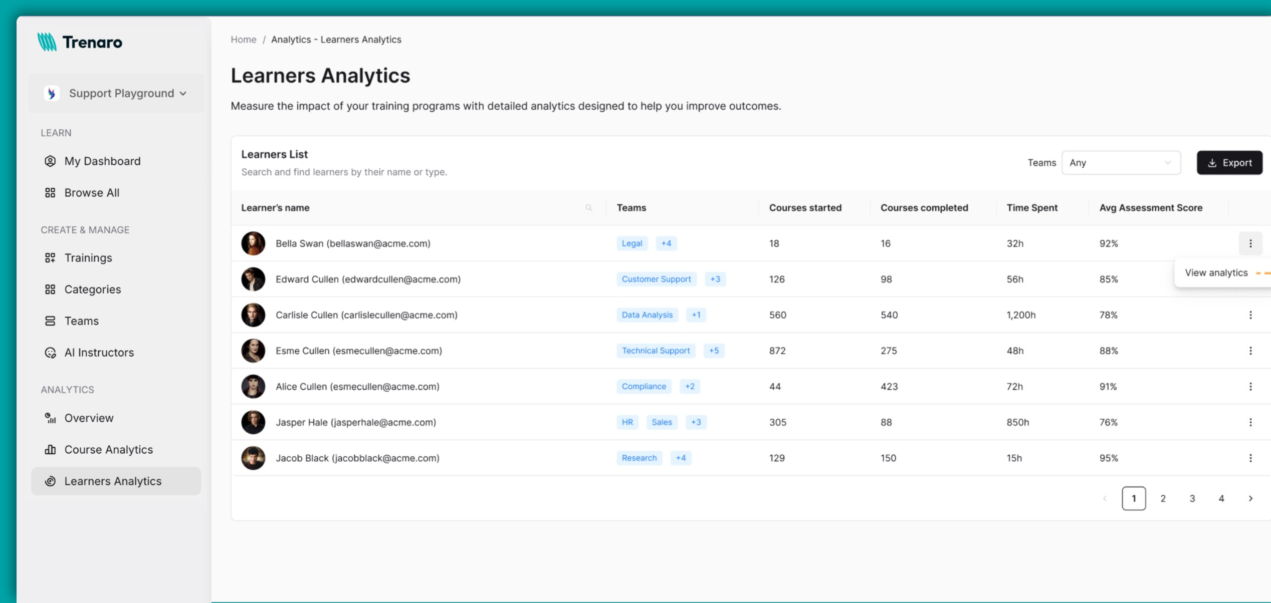
Task: Go to page 3 of the learners list
Action: (1192, 498)
